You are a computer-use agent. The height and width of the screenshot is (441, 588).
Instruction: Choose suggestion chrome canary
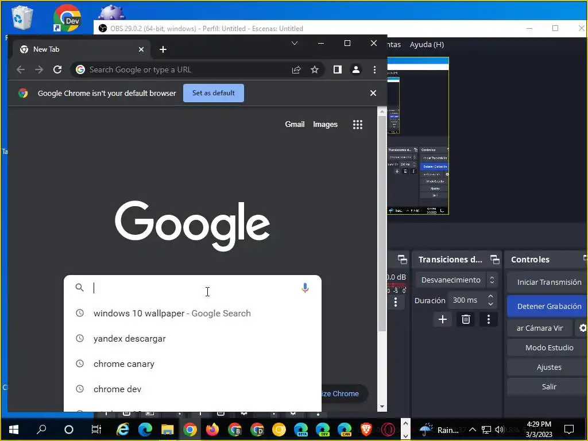(193, 363)
